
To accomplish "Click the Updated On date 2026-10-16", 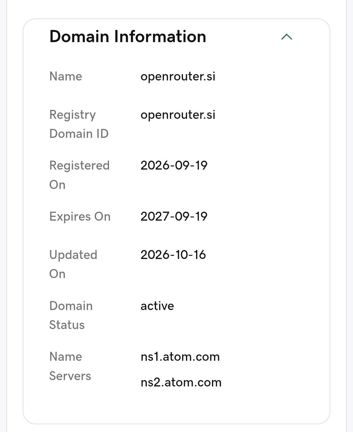I will point(173,255).
